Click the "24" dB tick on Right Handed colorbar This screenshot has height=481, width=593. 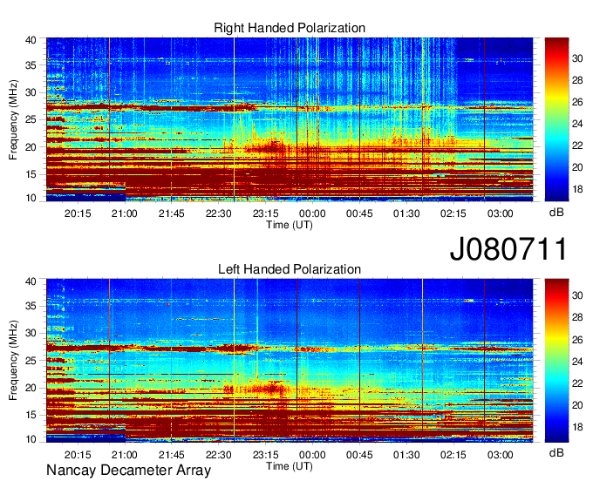pos(577,124)
